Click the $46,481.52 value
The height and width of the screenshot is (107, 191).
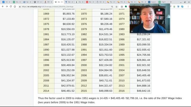[68, 91]
